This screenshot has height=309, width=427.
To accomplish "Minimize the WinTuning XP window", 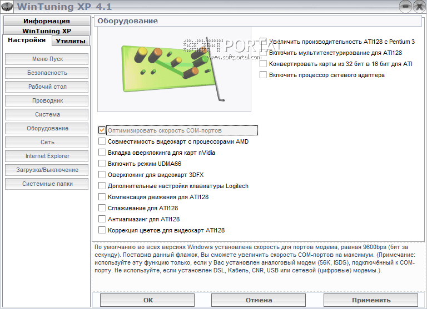I will 405,7.
